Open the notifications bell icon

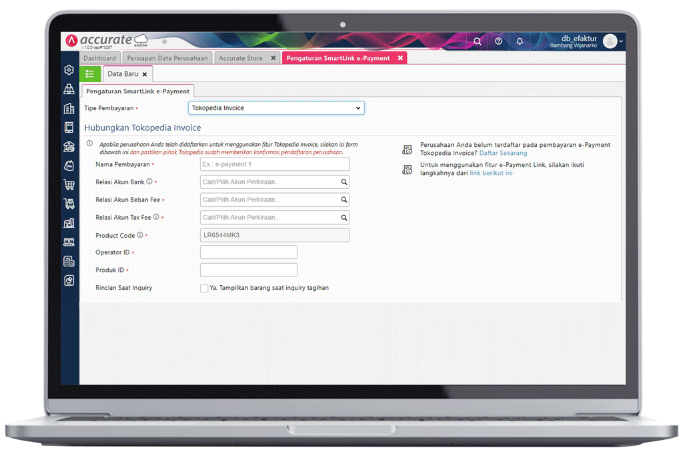pyautogui.click(x=520, y=41)
